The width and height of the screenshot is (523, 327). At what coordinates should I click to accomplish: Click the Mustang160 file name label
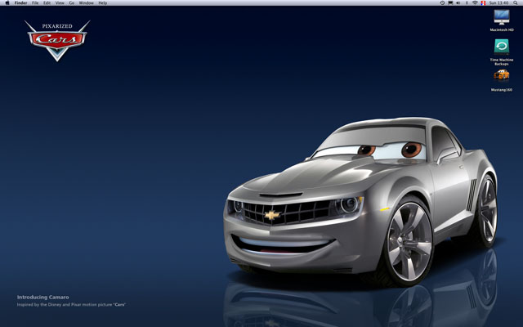(502, 90)
